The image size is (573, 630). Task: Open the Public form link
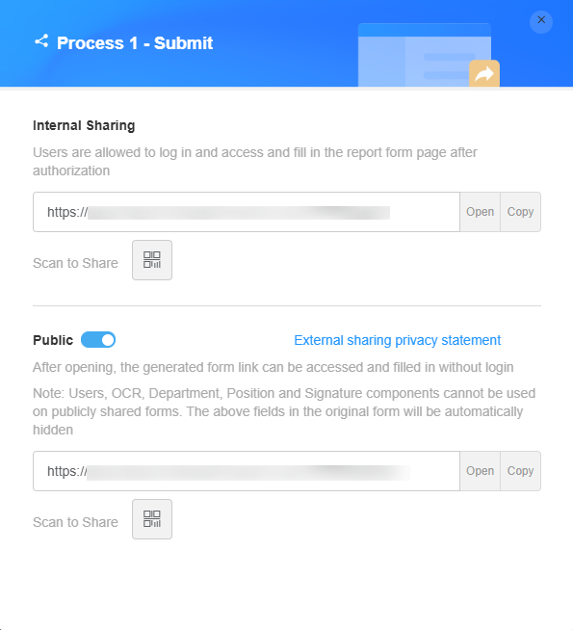[480, 471]
